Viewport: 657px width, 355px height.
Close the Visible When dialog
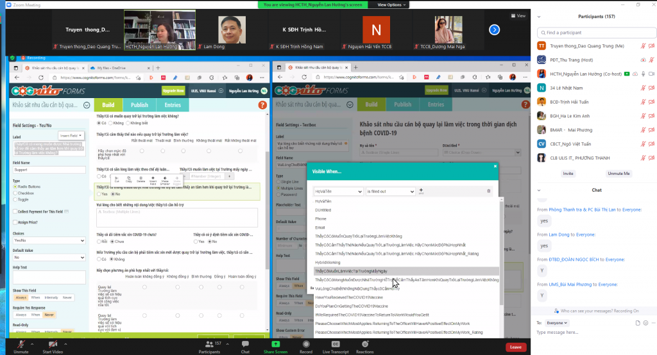tap(495, 166)
